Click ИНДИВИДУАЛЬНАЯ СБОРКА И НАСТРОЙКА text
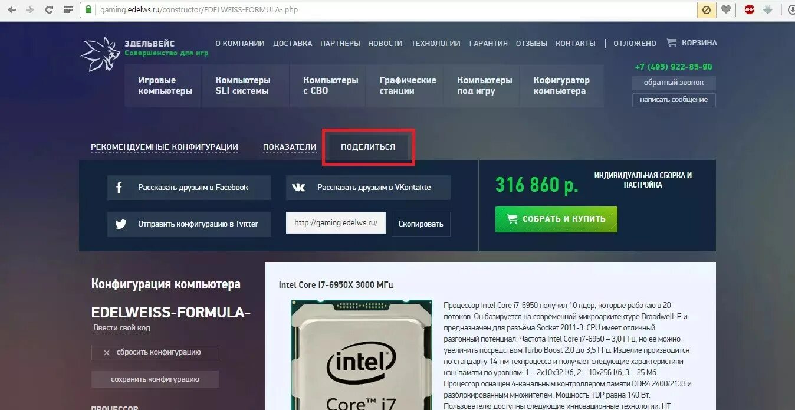795x410 pixels. [643, 180]
